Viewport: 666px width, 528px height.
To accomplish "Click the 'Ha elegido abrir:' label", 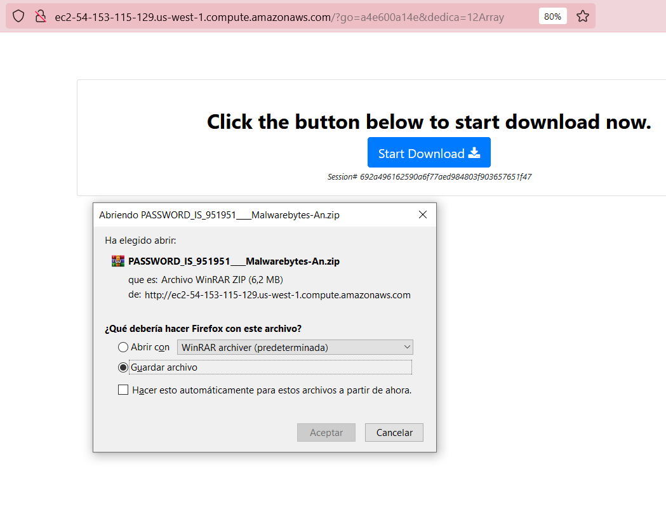I will [140, 241].
